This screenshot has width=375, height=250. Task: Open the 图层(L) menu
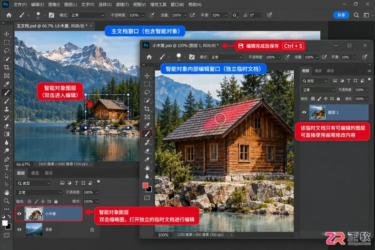point(70,5)
